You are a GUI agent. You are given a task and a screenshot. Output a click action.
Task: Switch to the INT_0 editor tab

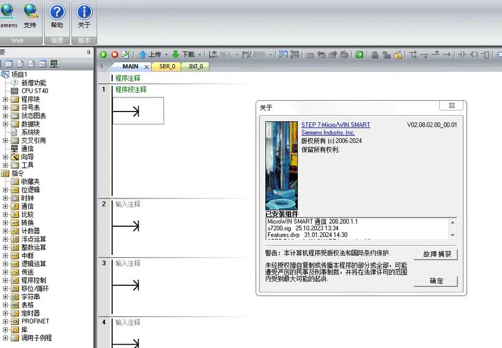pyautogui.click(x=196, y=67)
